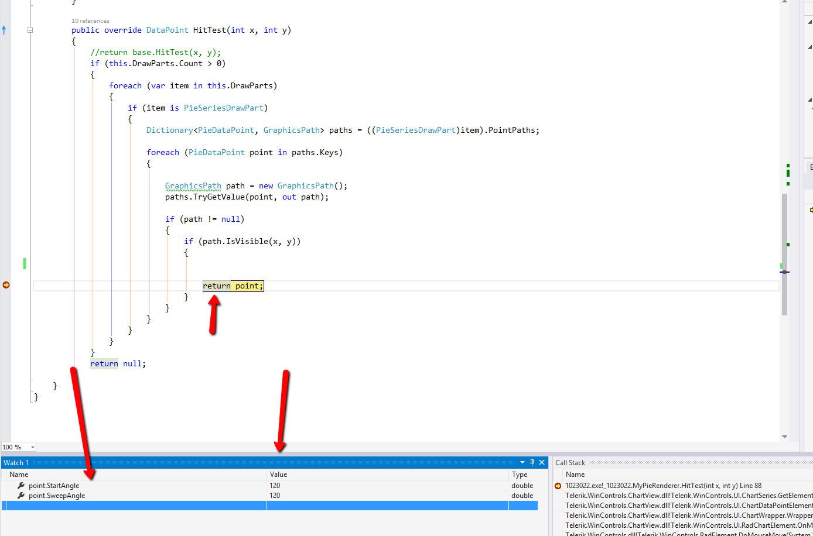Click the empty highlighted watch row to add expression
This screenshot has height=536, width=813.
click(x=269, y=506)
